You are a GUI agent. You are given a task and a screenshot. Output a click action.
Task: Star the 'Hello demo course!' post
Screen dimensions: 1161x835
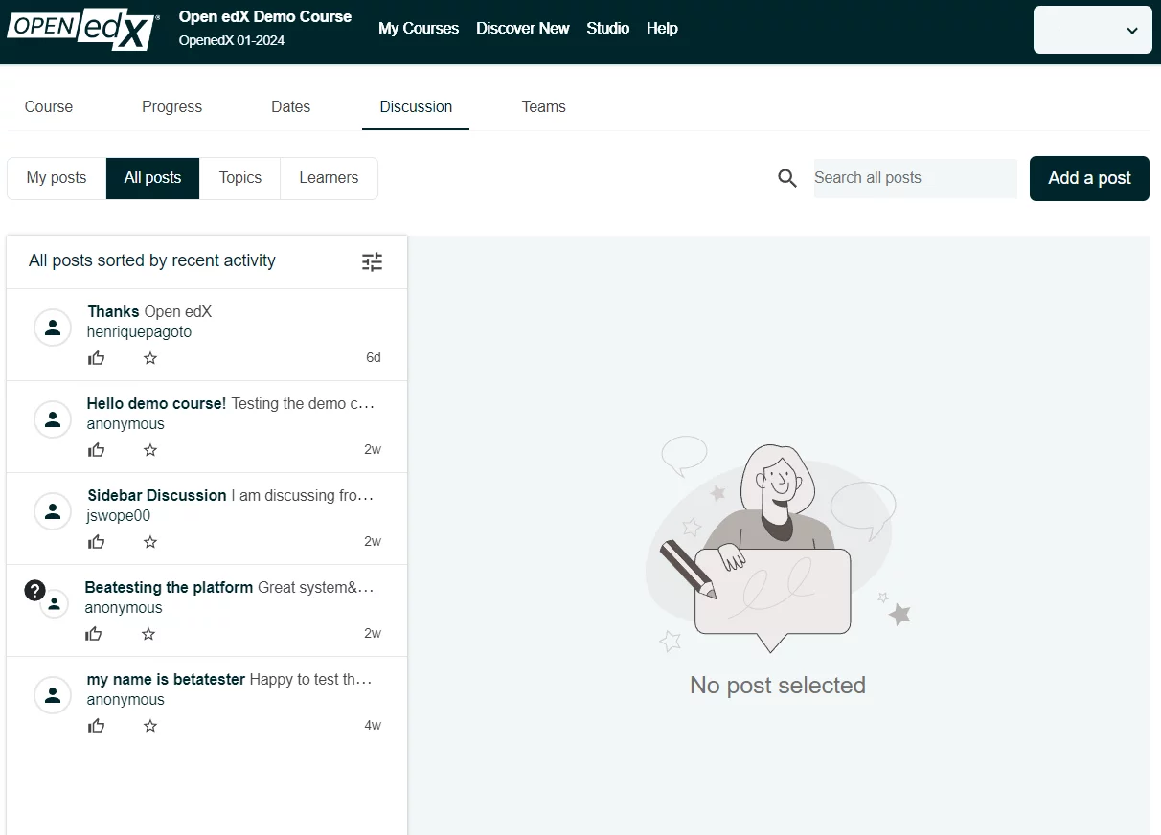[x=150, y=450]
